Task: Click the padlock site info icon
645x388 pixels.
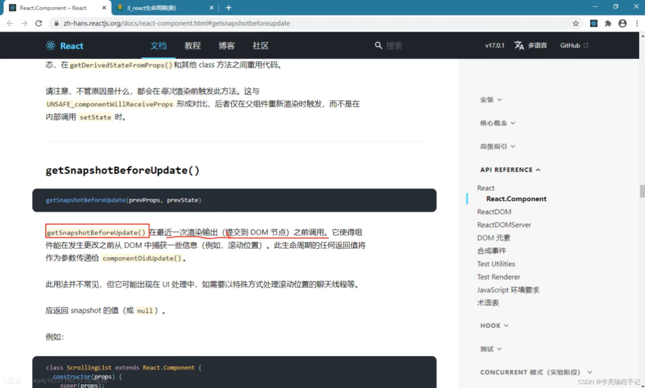Action: (x=57, y=23)
